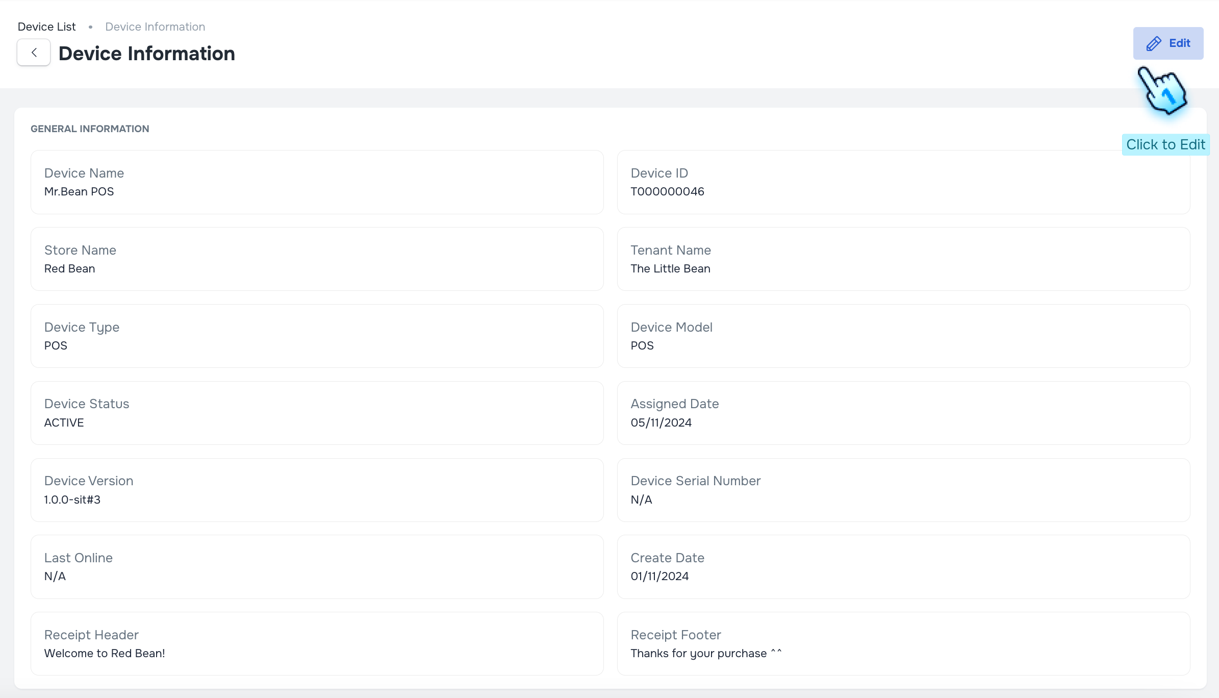Image resolution: width=1219 pixels, height=698 pixels.
Task: Click the Create Date 01/11/2024 value
Action: [659, 577]
